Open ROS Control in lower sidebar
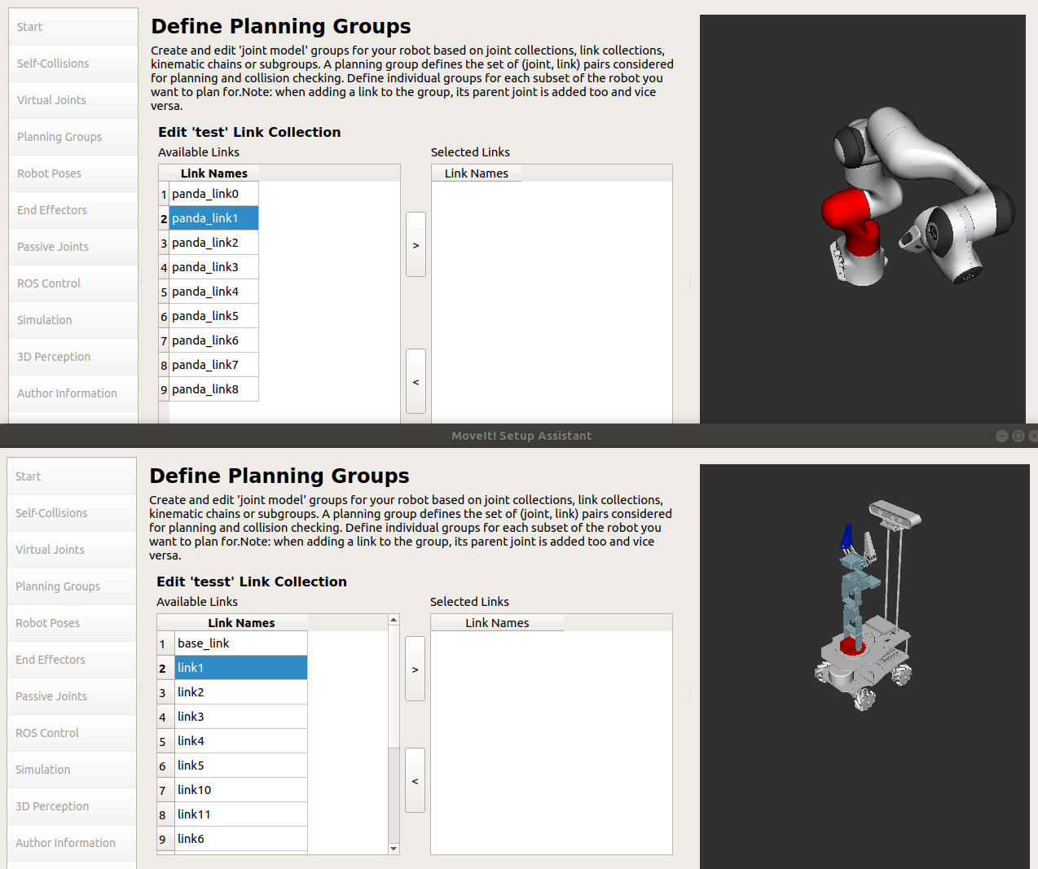1038x869 pixels. [x=72, y=733]
